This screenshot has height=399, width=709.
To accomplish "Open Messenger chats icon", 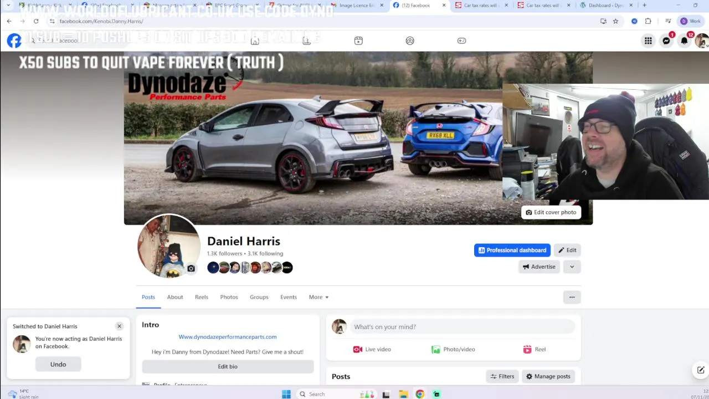I will (x=666, y=40).
